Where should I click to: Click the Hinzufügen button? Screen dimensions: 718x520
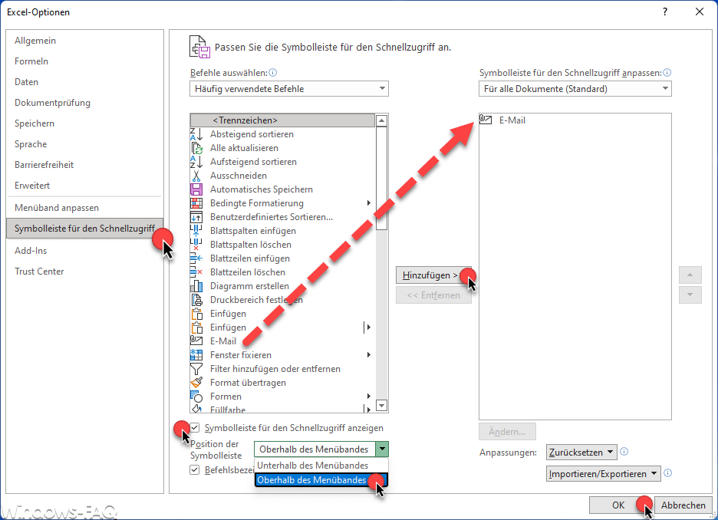pos(433,275)
